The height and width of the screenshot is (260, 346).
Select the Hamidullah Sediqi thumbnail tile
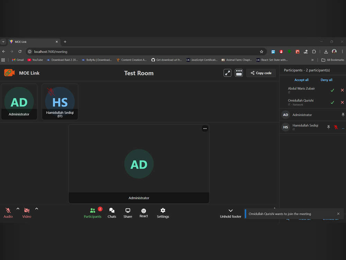[x=60, y=102]
